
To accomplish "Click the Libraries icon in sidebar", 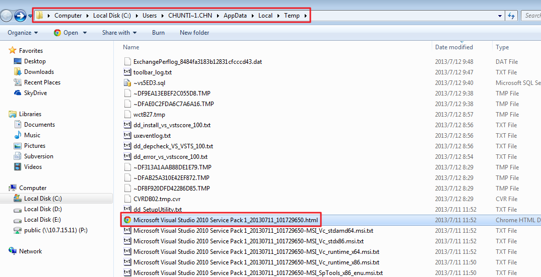I will 13,114.
